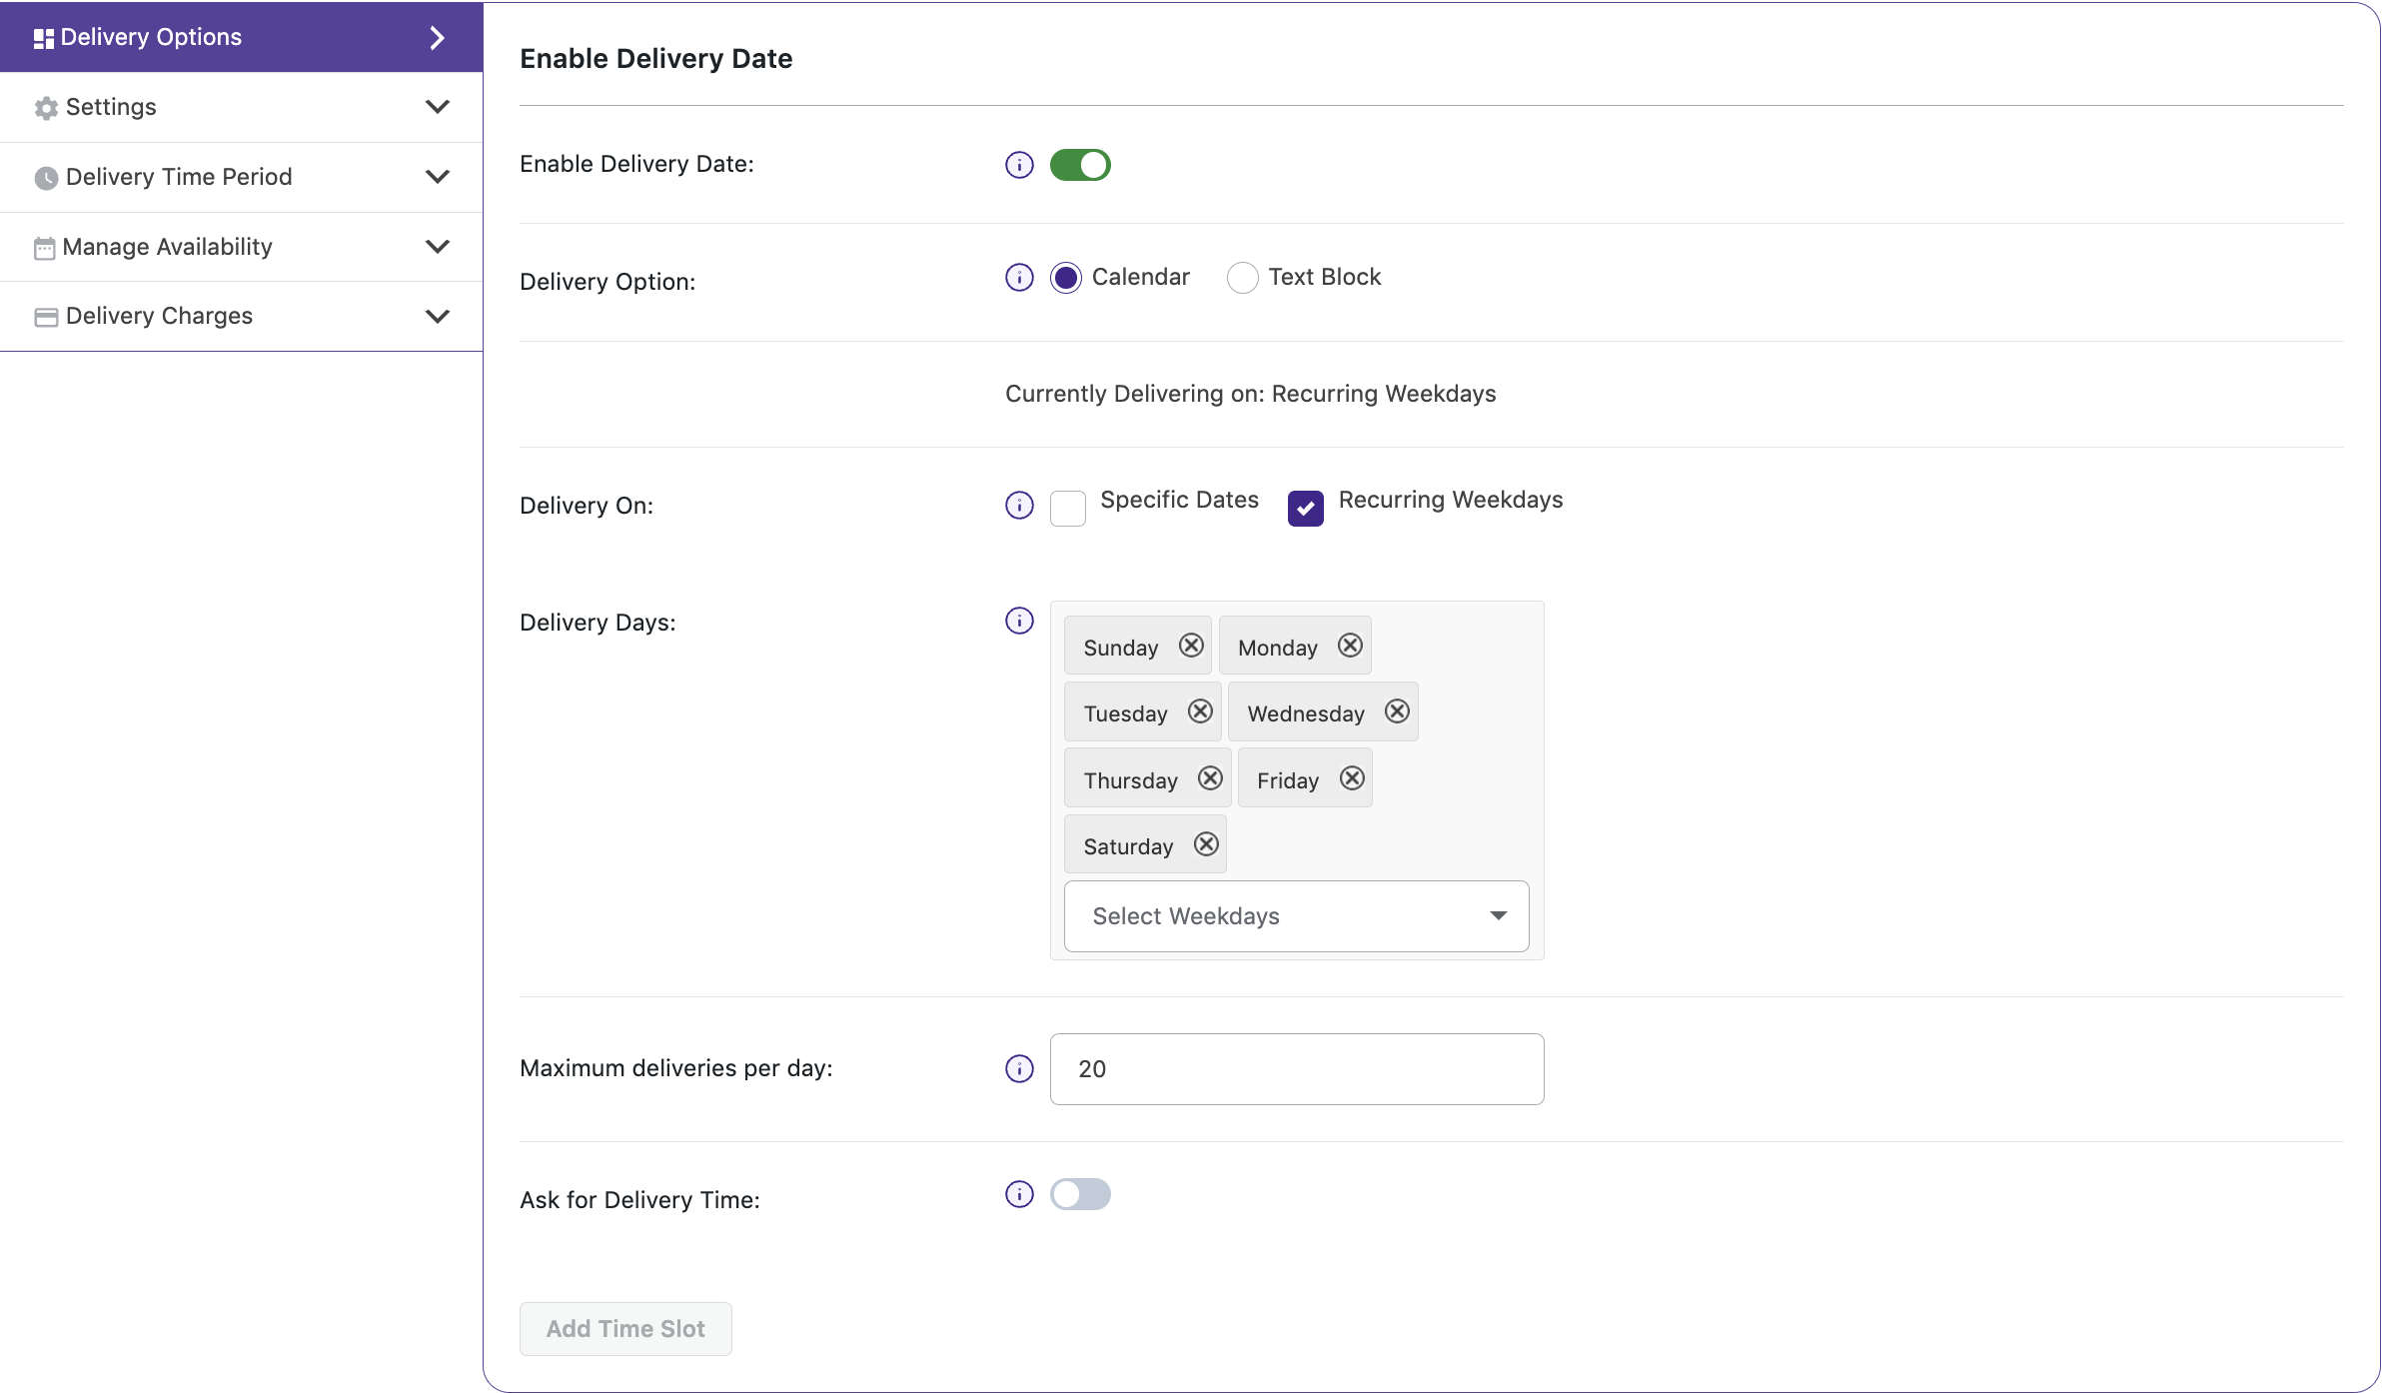Click the Ask for Delivery Time info icon
The image size is (2382, 1393).
click(x=1019, y=1194)
